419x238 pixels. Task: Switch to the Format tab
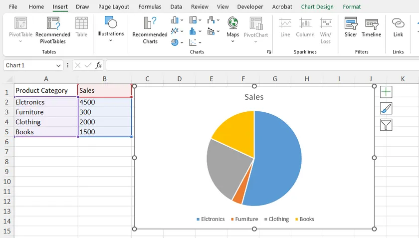352,6
